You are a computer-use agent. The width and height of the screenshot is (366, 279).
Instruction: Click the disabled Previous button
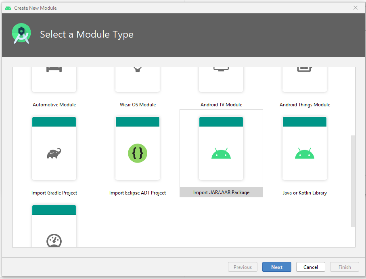(243, 267)
